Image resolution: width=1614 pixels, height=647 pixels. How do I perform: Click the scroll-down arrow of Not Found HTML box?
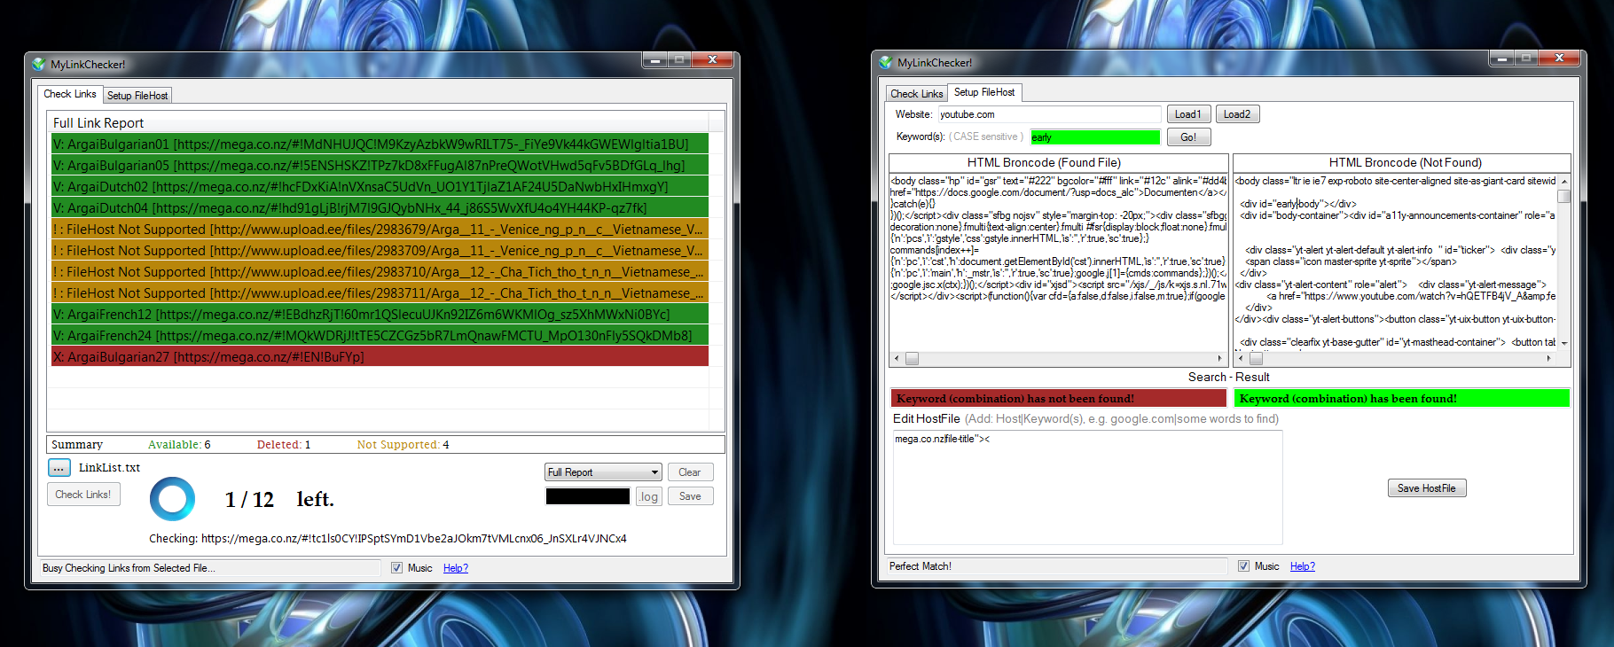pos(1564,343)
